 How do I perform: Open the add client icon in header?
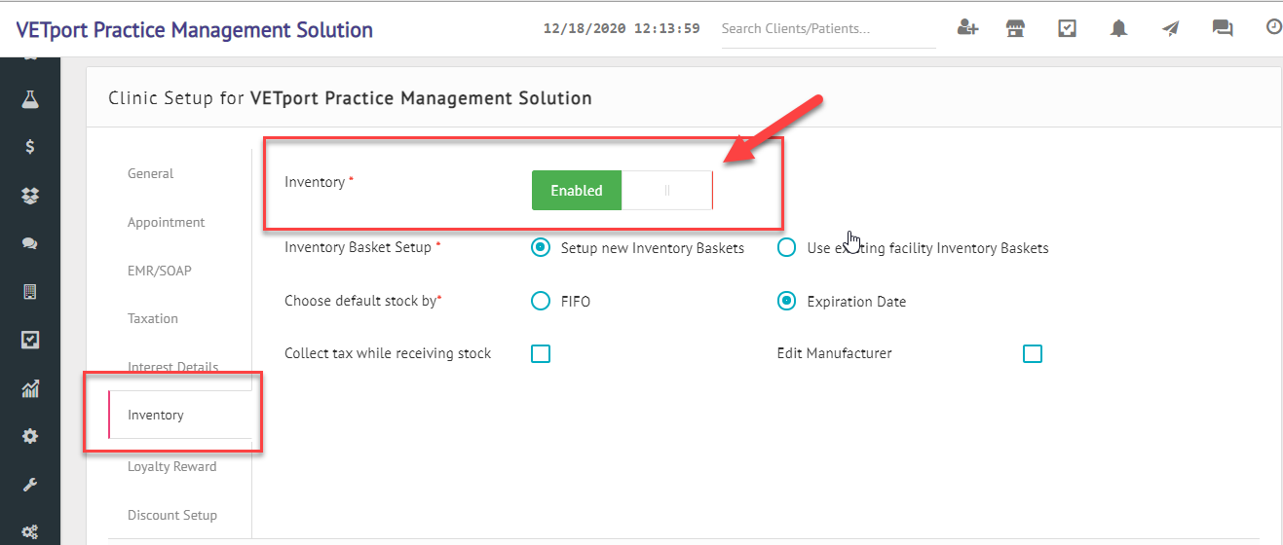[967, 28]
